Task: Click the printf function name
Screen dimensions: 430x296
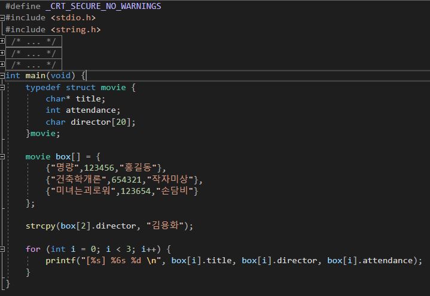Action: [60, 260]
